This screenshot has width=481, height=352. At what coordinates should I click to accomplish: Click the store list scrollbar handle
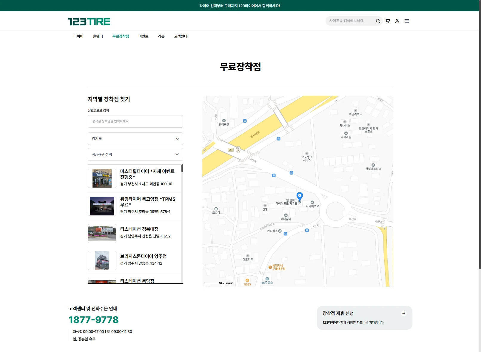(182, 168)
